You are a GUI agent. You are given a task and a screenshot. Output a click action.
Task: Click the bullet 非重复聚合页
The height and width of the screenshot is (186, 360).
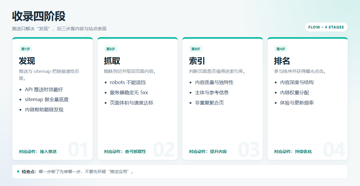209,103
